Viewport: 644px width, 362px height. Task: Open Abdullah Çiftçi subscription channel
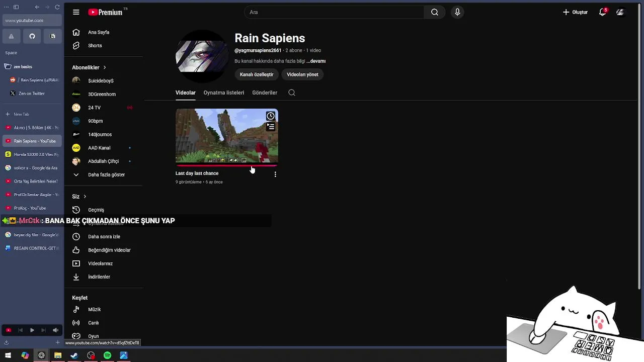tap(103, 161)
